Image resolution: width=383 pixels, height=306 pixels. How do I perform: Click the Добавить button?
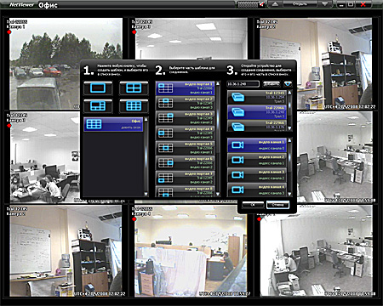pos(272,84)
